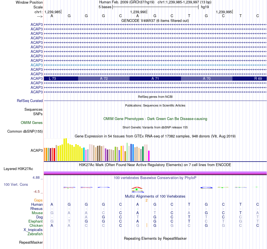
Task: Click the RefSeq genes from NCBI title
Action: coord(155,97)
